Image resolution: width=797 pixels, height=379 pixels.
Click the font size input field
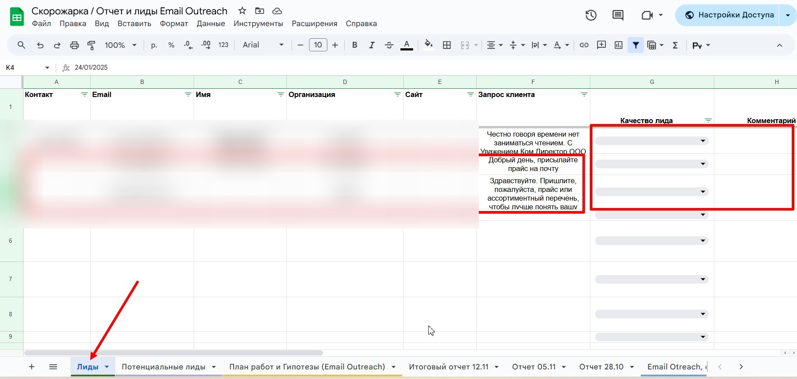pos(318,45)
